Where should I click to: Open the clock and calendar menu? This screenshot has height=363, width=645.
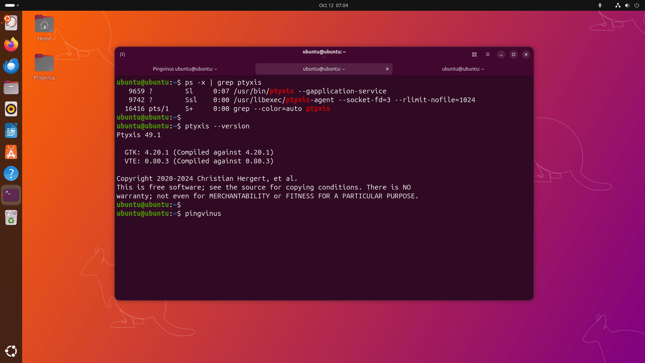point(333,5)
